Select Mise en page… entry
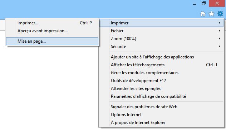This screenshot has width=226, height=134. tap(52, 41)
